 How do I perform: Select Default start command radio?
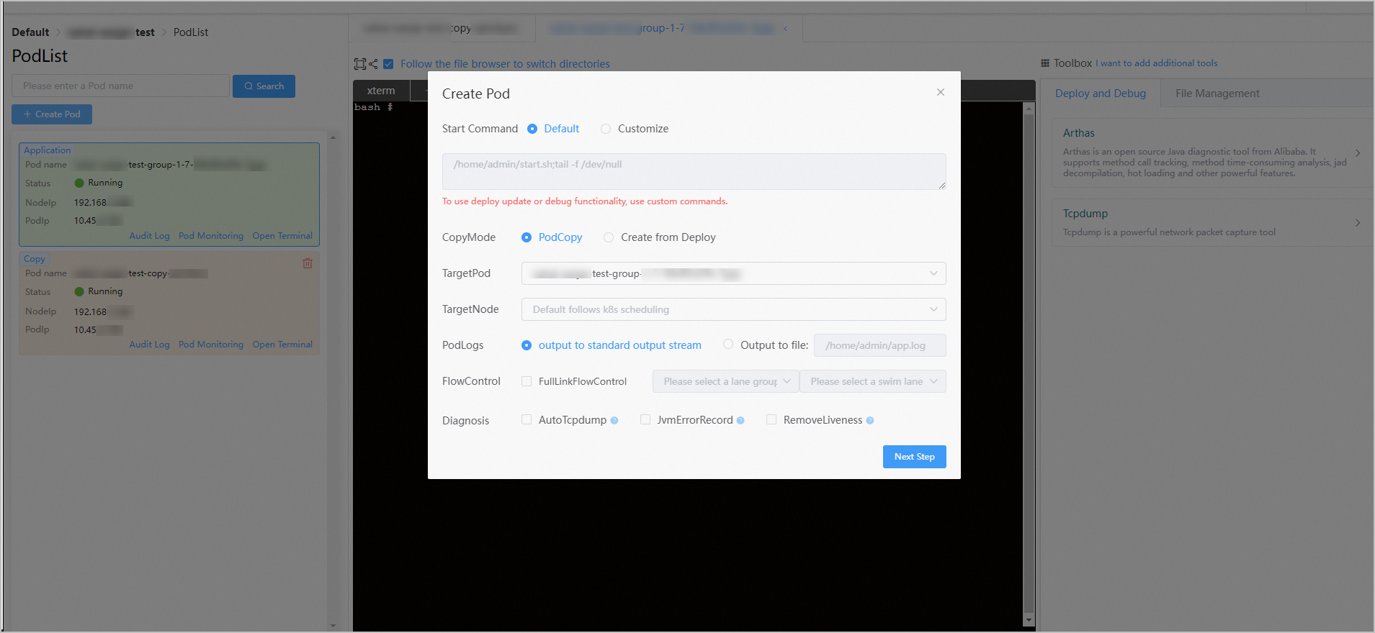(532, 129)
